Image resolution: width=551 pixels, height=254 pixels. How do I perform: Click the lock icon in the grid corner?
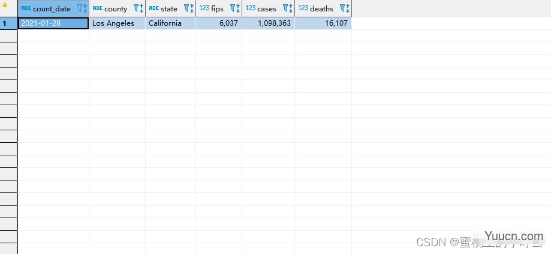(x=5, y=5)
